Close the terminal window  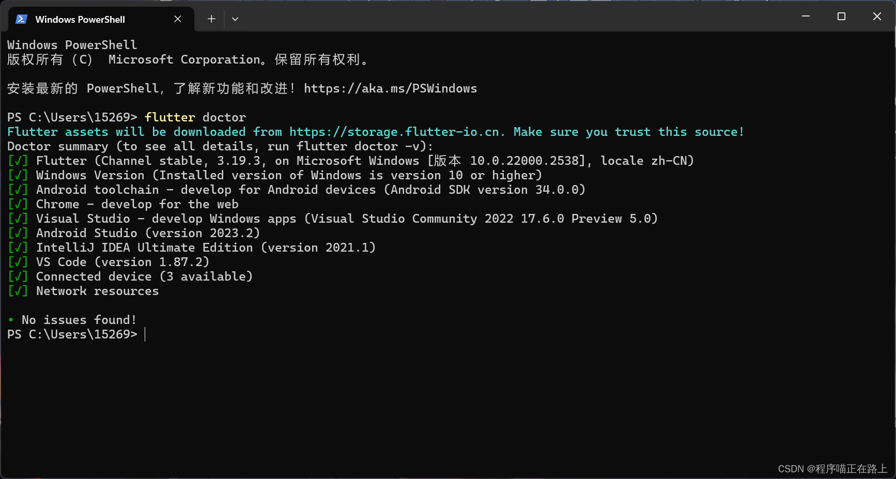[x=877, y=17]
